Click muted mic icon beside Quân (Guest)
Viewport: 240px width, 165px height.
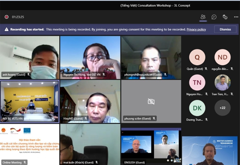[x=206, y=69]
